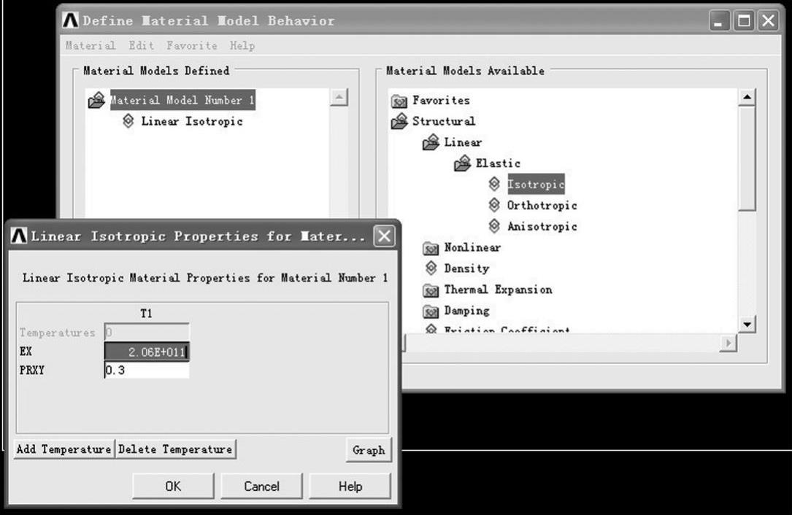The width and height of the screenshot is (792, 515).
Task: Click the Help button in properties dialog
Action: point(350,487)
